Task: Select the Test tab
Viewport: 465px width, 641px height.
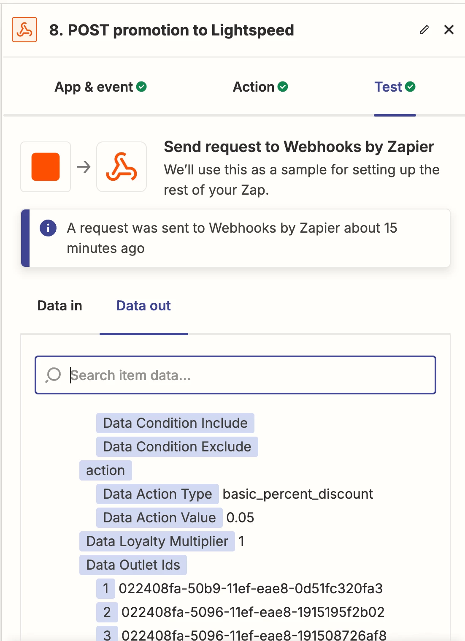Action: point(388,87)
